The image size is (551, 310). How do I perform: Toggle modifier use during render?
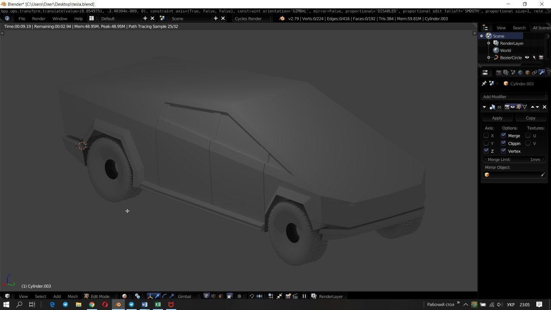tap(507, 107)
